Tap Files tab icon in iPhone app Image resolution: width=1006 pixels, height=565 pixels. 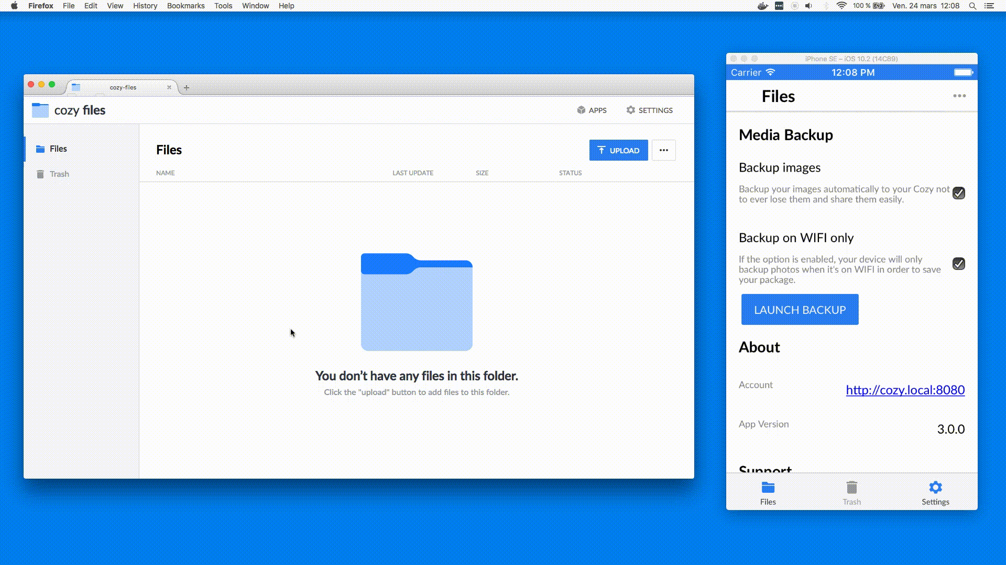[x=768, y=488]
